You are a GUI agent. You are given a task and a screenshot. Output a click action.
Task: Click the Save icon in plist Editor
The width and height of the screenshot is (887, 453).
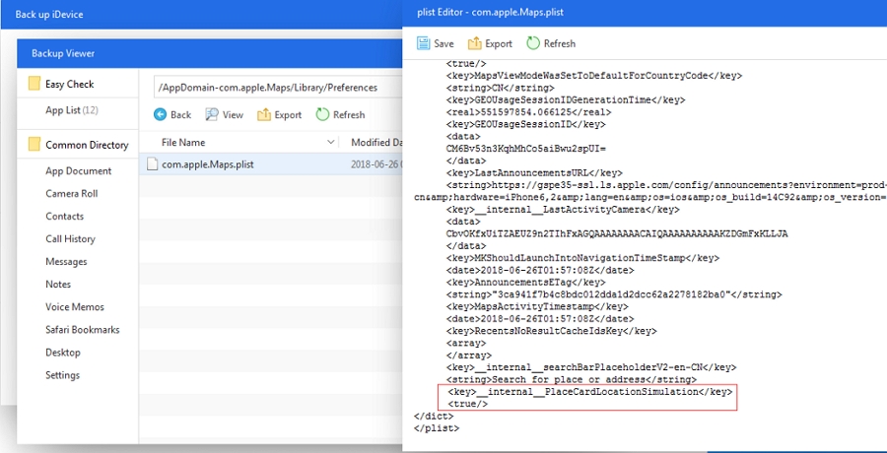[423, 43]
